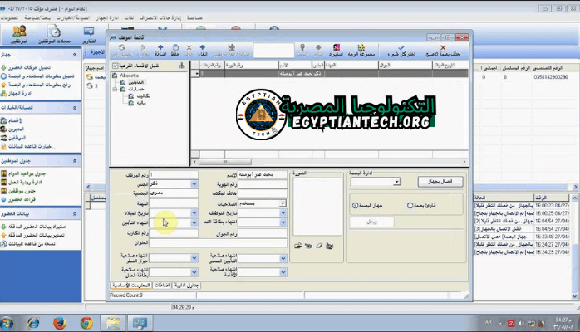Screen dimensions: 580x332
Task: Open the gender (الجنس) dropdown showing ذكر
Action: 194,184
